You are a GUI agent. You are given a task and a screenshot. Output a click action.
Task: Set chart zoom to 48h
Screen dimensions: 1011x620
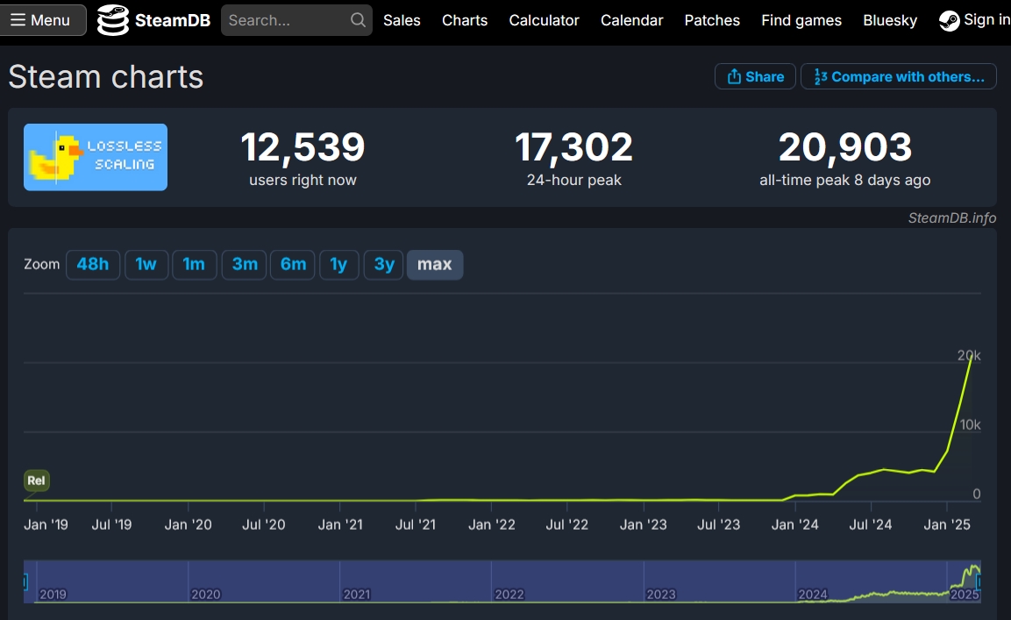click(x=93, y=265)
